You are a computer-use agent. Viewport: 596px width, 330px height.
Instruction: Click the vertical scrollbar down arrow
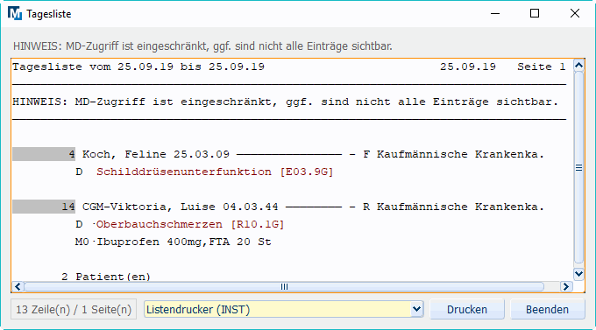pos(578,274)
